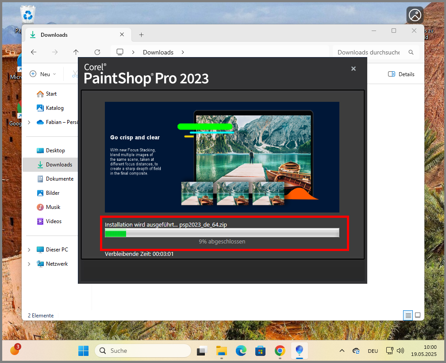This screenshot has width=446, height=363.
Task: Expand Dieser PC in the sidebar
Action: [x=30, y=249]
